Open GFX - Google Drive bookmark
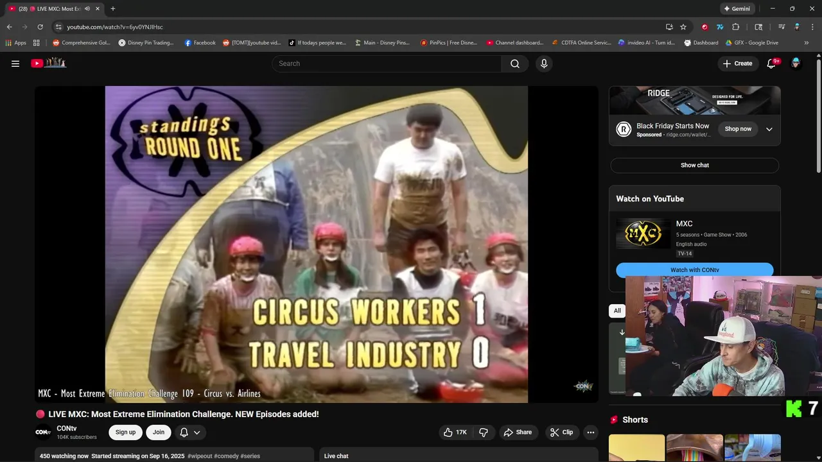This screenshot has height=462, width=822. (x=751, y=43)
